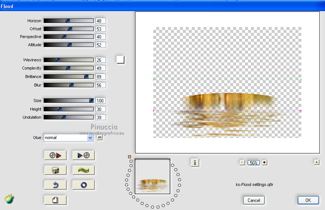Click the small preview thumbnail

pos(153,176)
